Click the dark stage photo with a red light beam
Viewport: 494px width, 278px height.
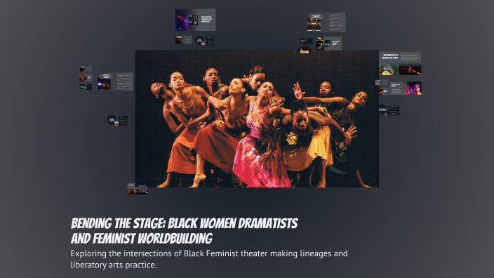click(410, 69)
